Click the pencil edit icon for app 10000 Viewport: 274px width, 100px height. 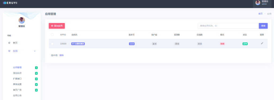(262, 43)
